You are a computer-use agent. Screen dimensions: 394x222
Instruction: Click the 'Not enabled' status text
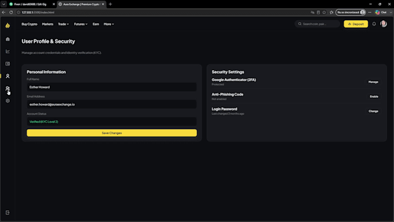click(219, 99)
